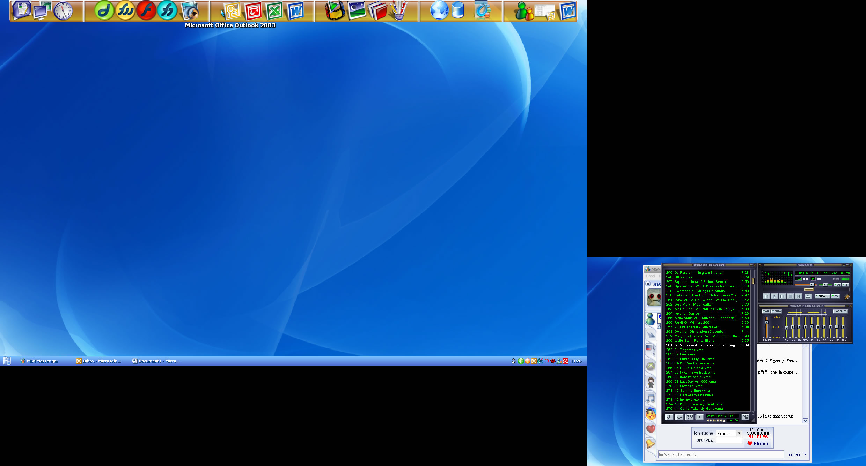Open equalizer VOREINST. presets menu

[x=840, y=311]
